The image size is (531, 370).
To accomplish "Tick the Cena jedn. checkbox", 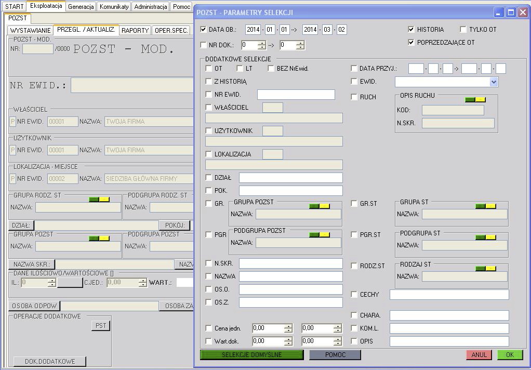I will tap(209, 328).
